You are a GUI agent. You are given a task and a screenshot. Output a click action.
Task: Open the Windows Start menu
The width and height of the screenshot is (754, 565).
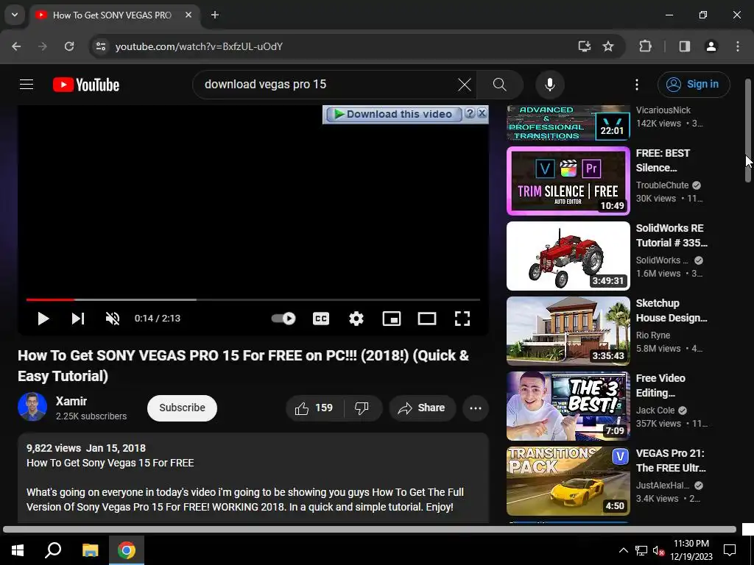pyautogui.click(x=18, y=550)
